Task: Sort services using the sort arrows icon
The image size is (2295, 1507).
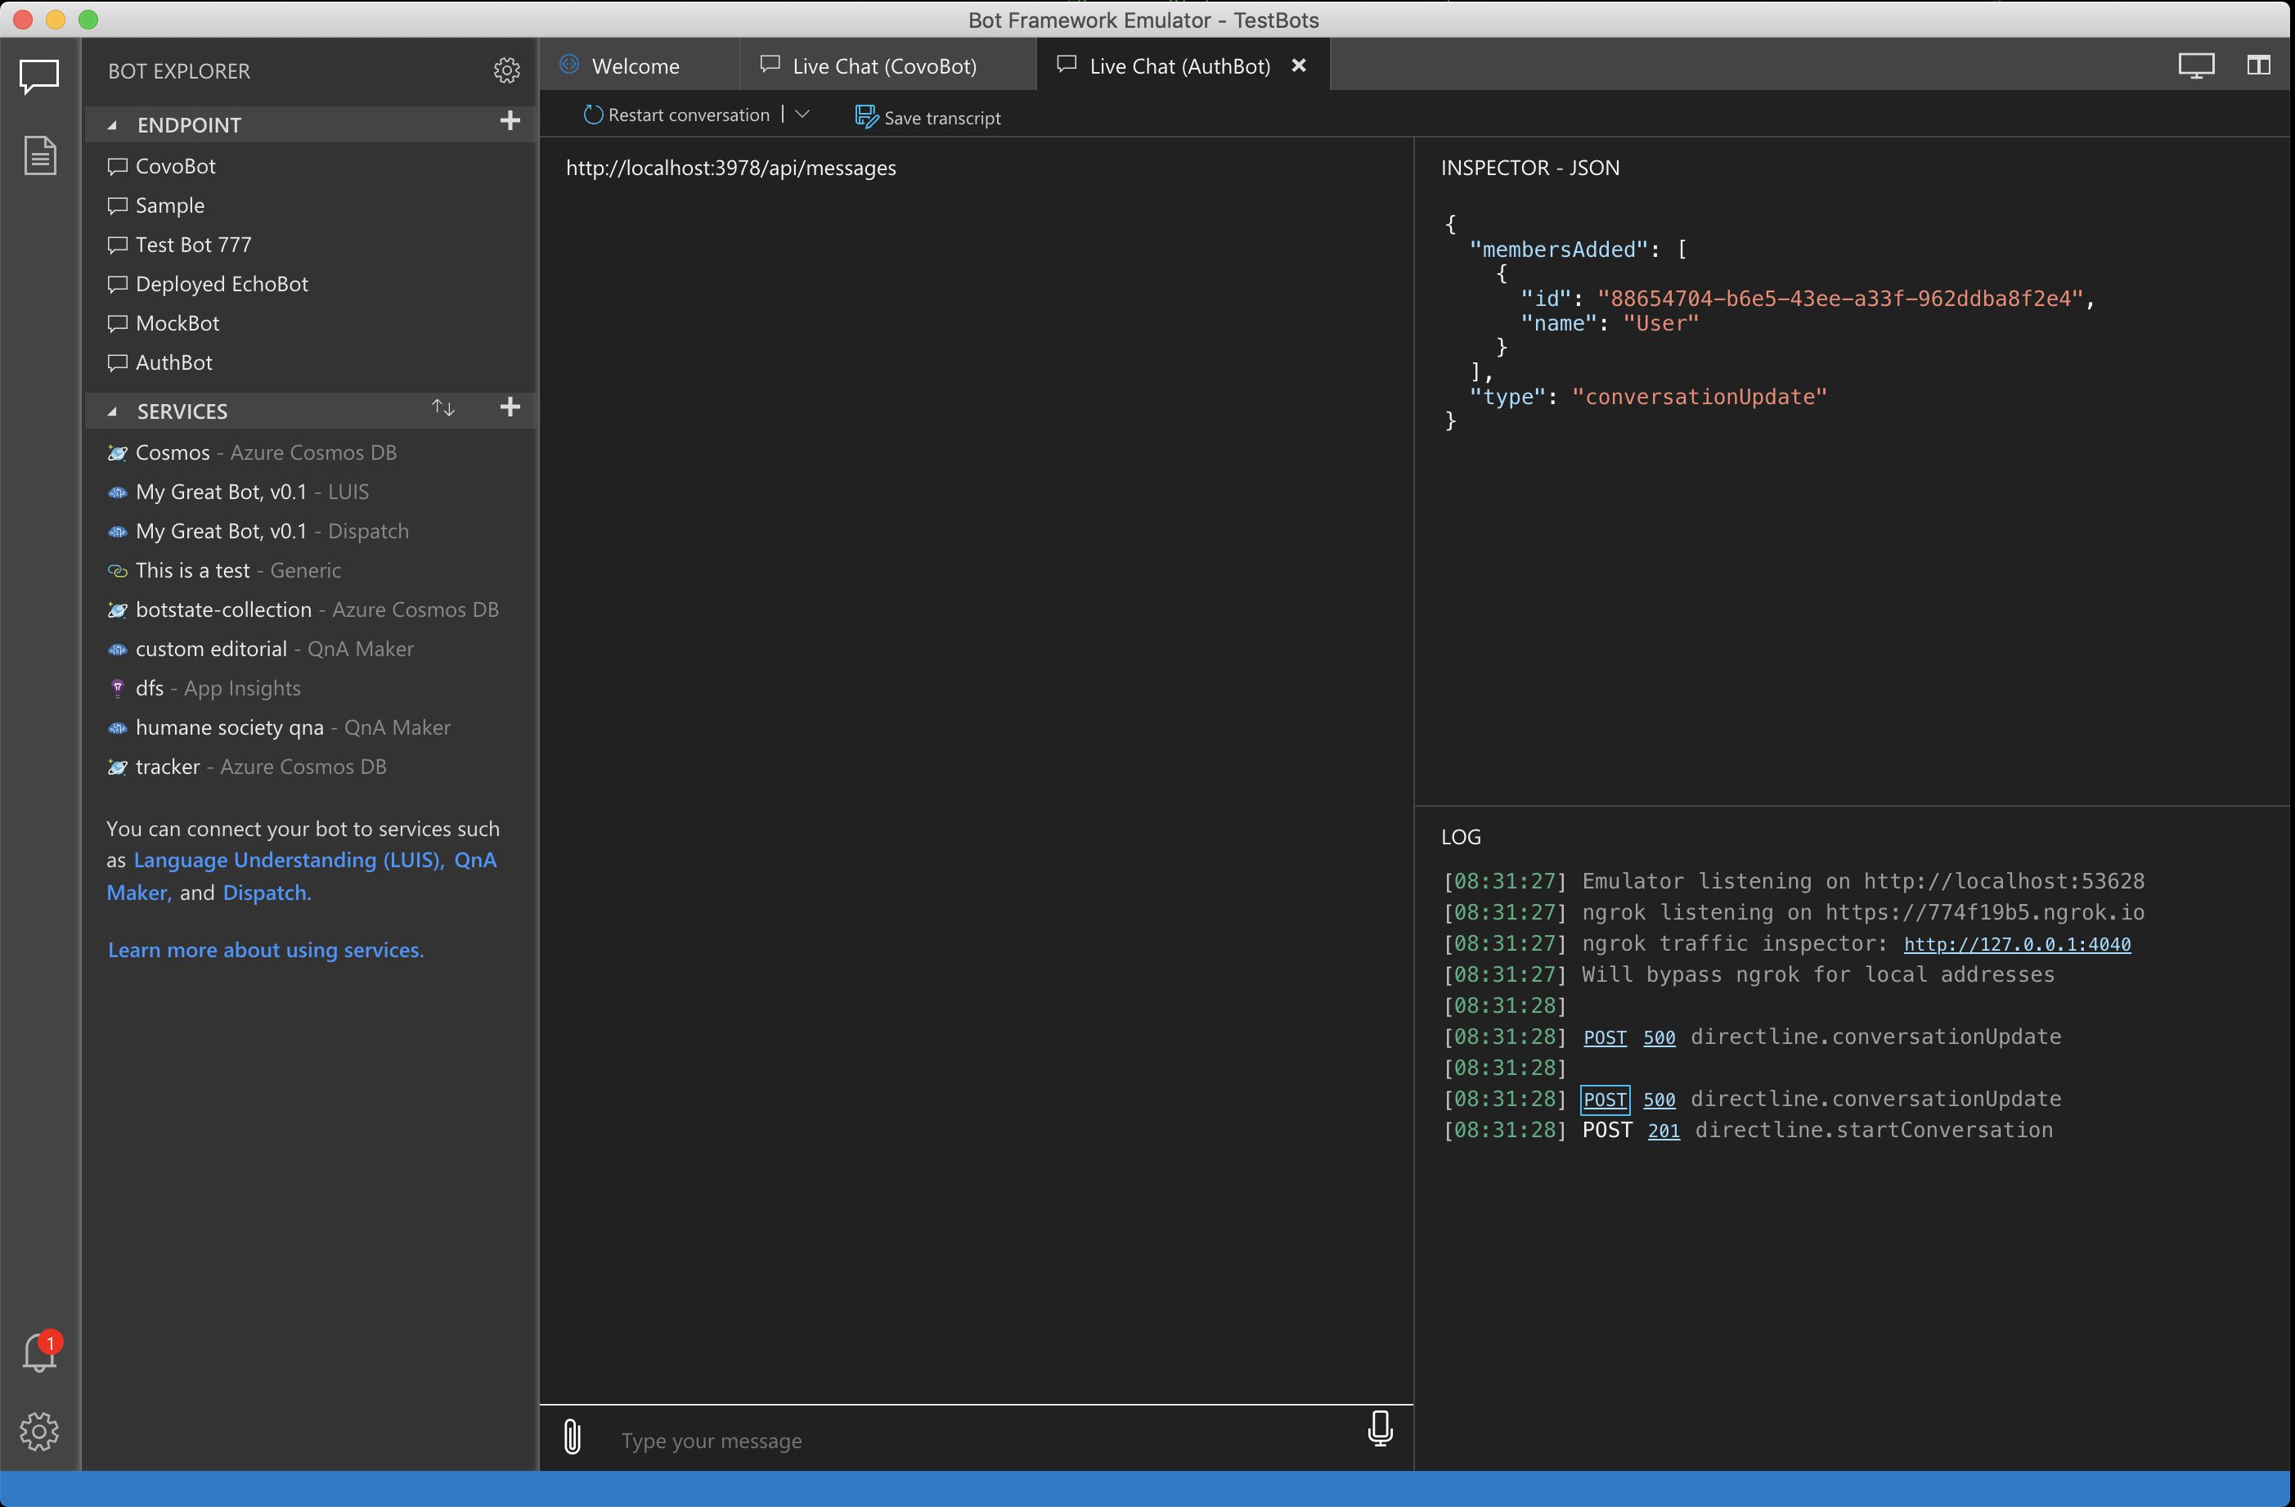Action: tap(442, 408)
